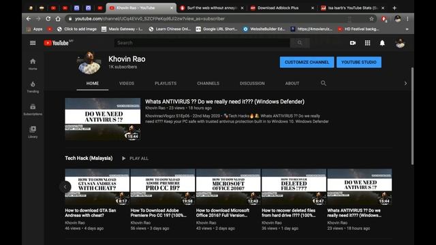Open Subscriptions in sidebar
Image resolution: width=436 pixels, height=245 pixels.
(x=33, y=110)
